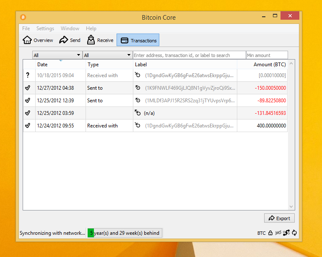Sort by the Type column header
The image size is (322, 257).
tap(109, 65)
